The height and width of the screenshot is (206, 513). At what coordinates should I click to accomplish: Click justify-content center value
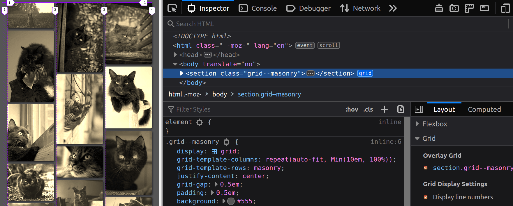click(254, 176)
